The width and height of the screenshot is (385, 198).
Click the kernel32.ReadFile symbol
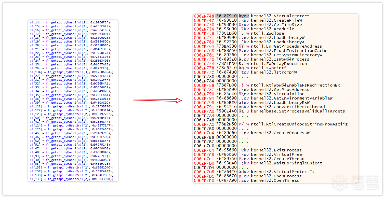[273, 29]
